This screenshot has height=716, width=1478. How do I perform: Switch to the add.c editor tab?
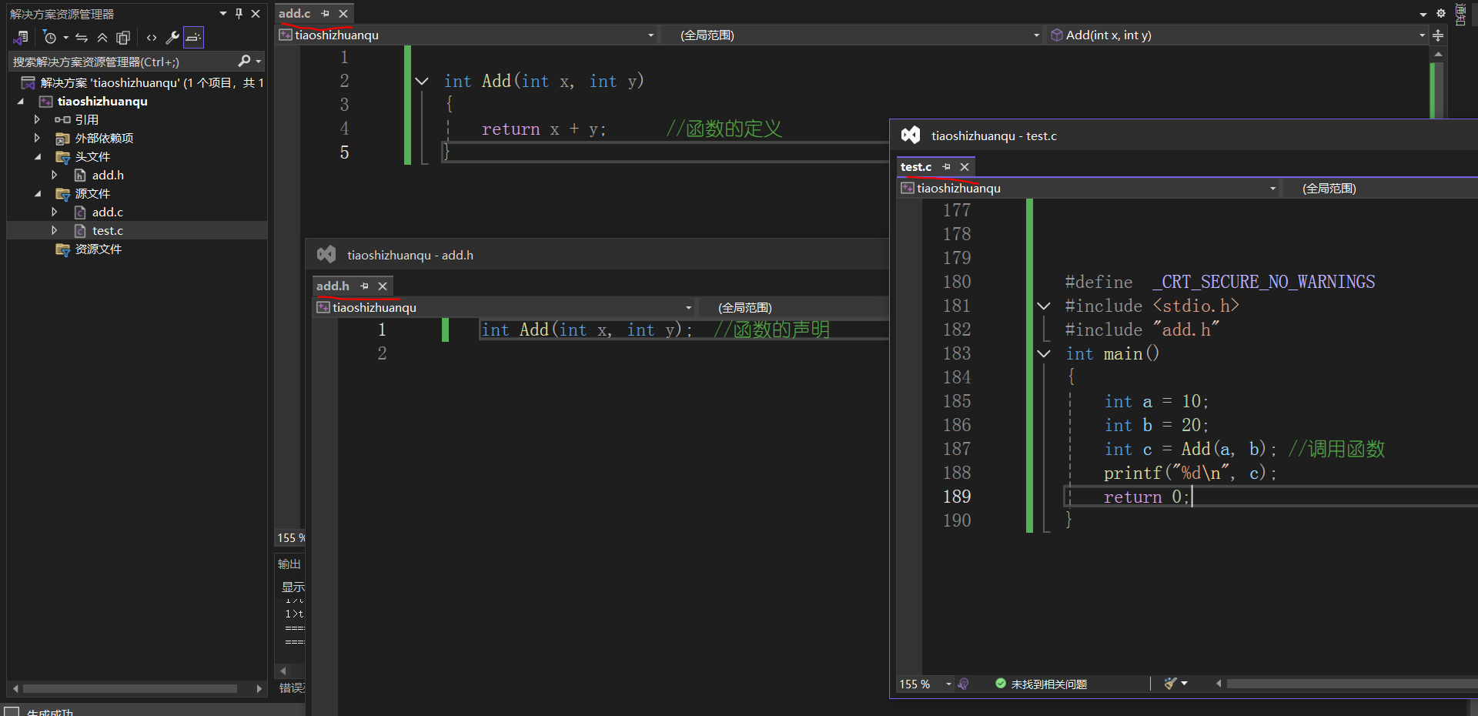click(294, 14)
